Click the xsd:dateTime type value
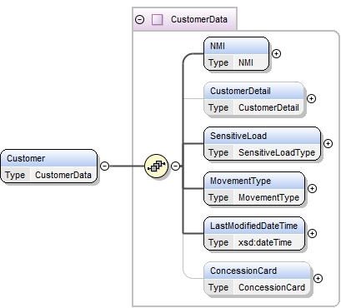 265,242
